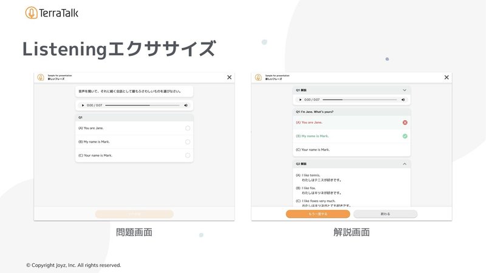The image size is (486, 273).
Task: Click the Copyright Joyz, Inc. footer text
Action: click(74, 265)
